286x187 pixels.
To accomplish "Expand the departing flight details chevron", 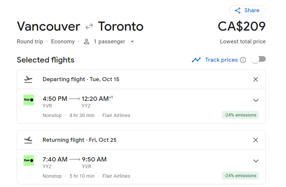I will (x=256, y=100).
